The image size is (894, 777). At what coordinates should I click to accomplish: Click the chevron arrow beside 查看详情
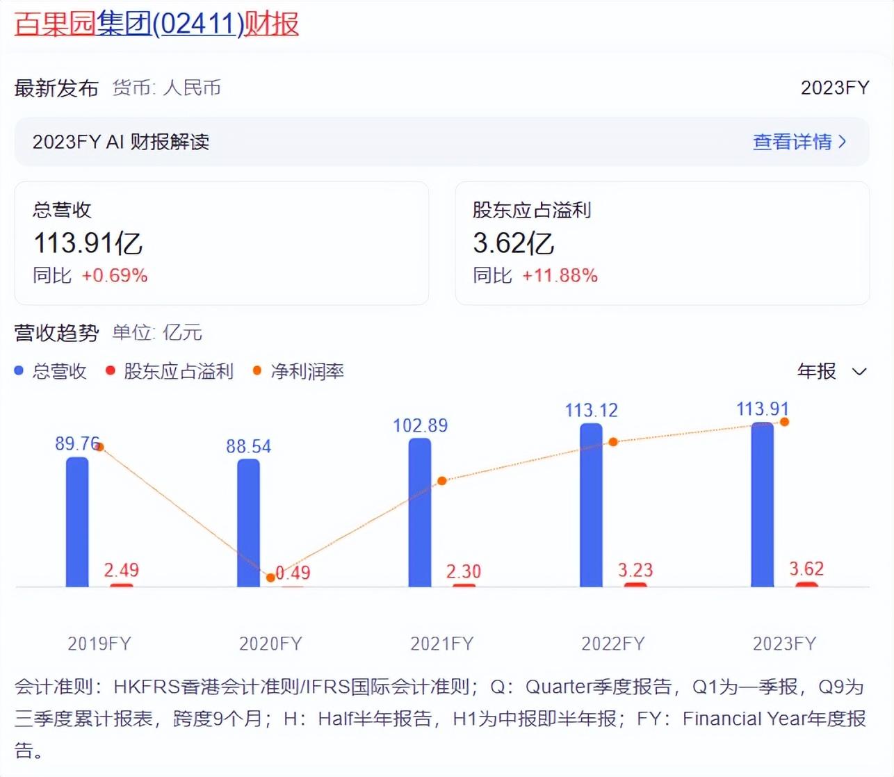843,142
